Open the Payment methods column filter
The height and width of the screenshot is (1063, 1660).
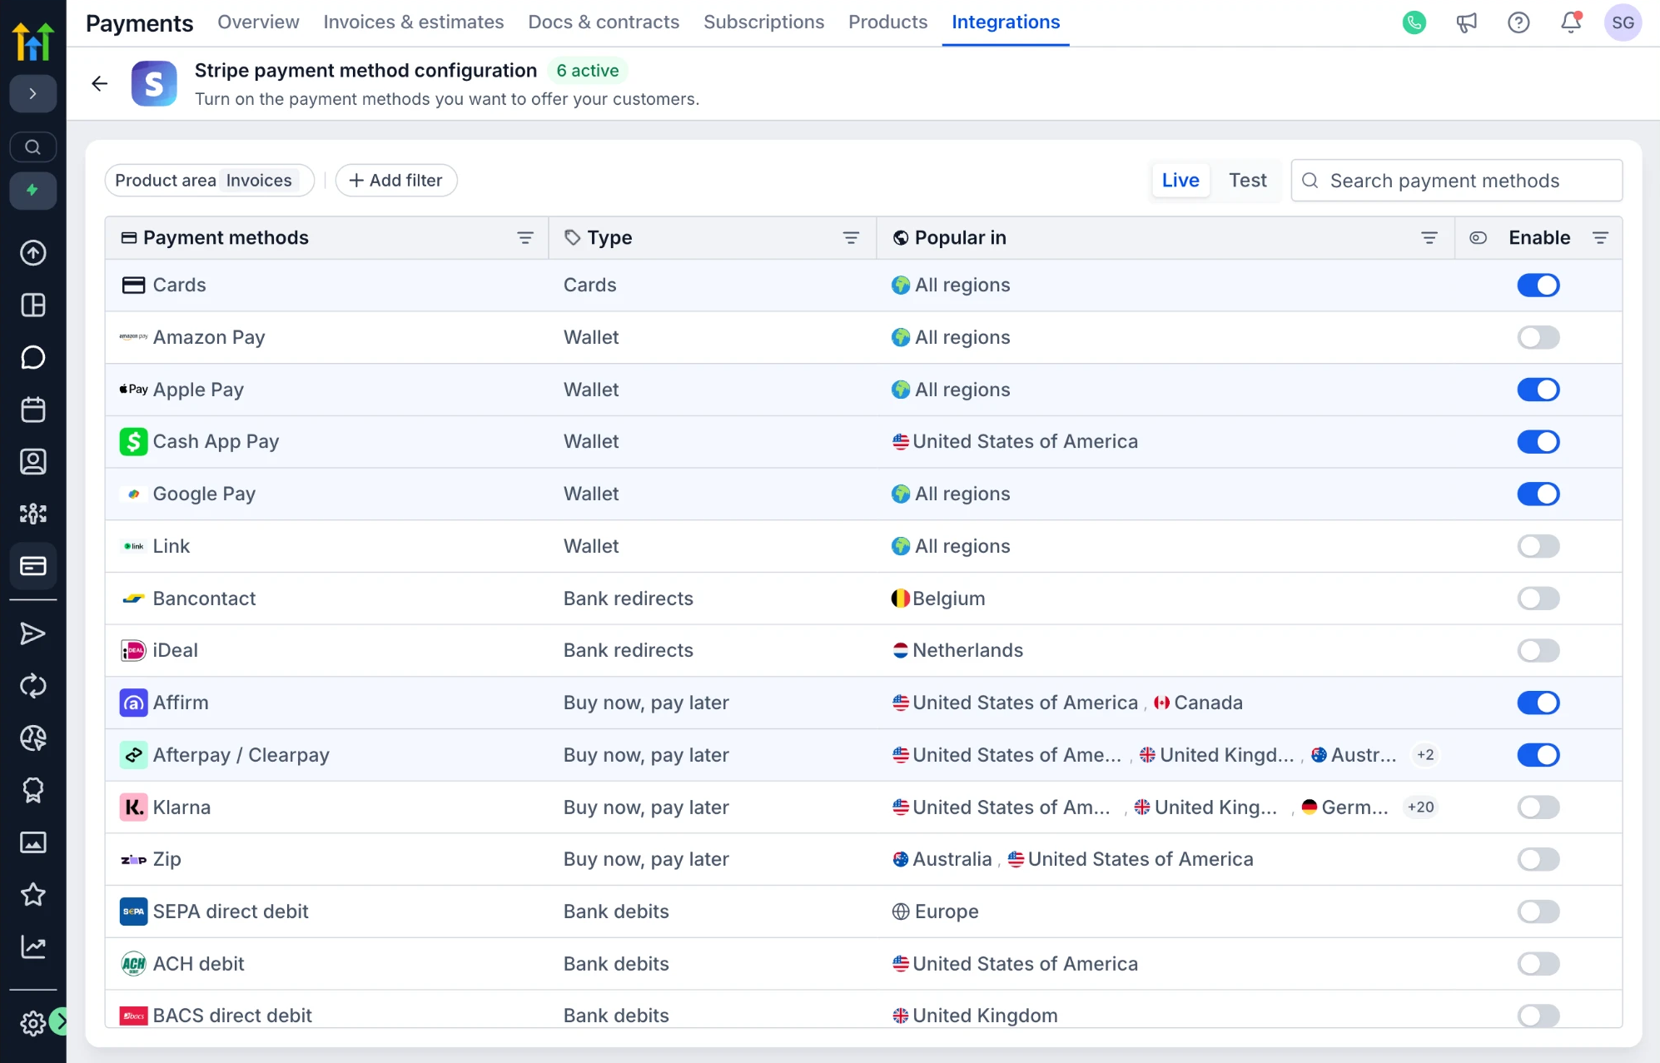(x=525, y=238)
